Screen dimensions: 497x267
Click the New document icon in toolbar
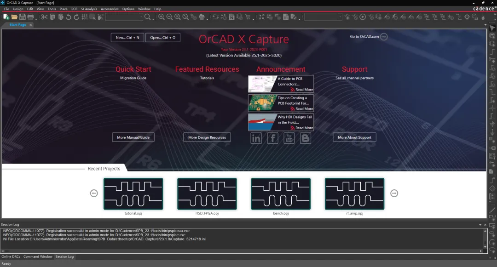[6, 17]
